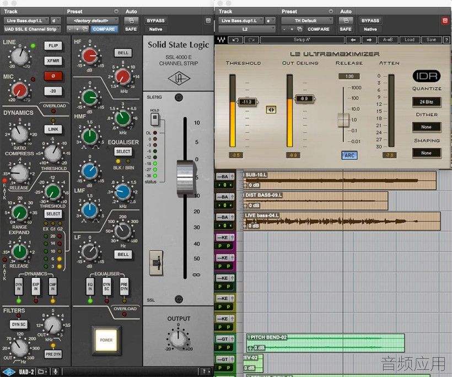Image resolution: width=452 pixels, height=377 pixels.
Task: Click the red target icon on L2 window
Action: [x=445, y=20]
